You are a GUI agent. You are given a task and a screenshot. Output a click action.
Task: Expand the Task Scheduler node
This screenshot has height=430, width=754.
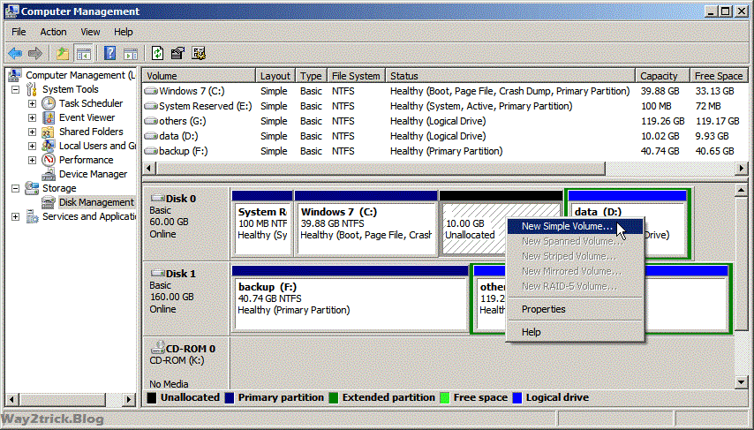(32, 103)
